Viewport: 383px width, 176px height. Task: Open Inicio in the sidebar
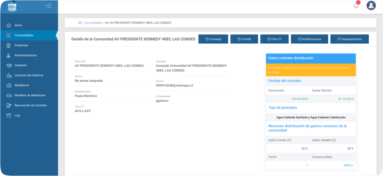pos(29,25)
